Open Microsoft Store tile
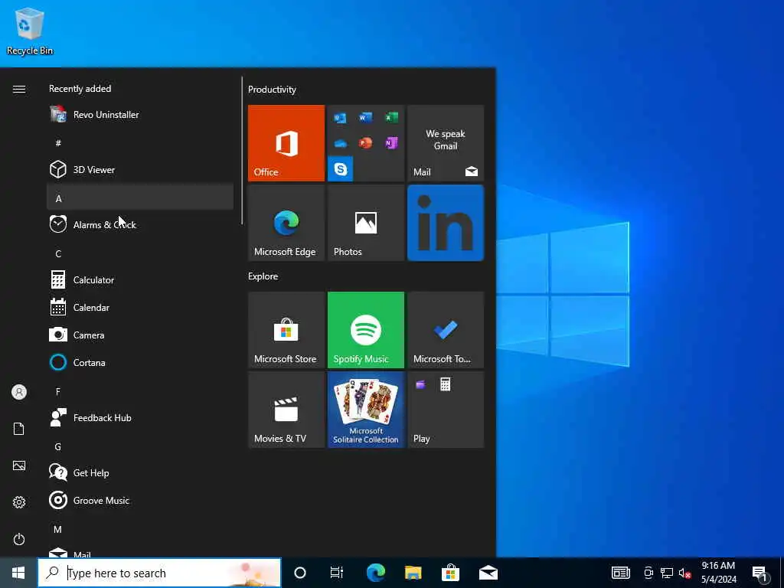This screenshot has height=588, width=784. [286, 330]
